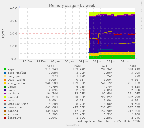This screenshot has width=144, height=128.
Task: Select the 'per_cpu' legend label
Action: [x=14, y=76]
